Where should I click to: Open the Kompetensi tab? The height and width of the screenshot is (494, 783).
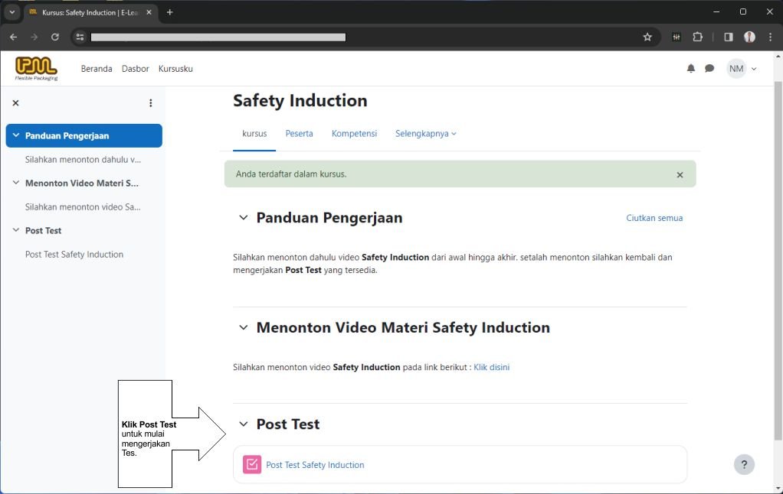(x=354, y=134)
